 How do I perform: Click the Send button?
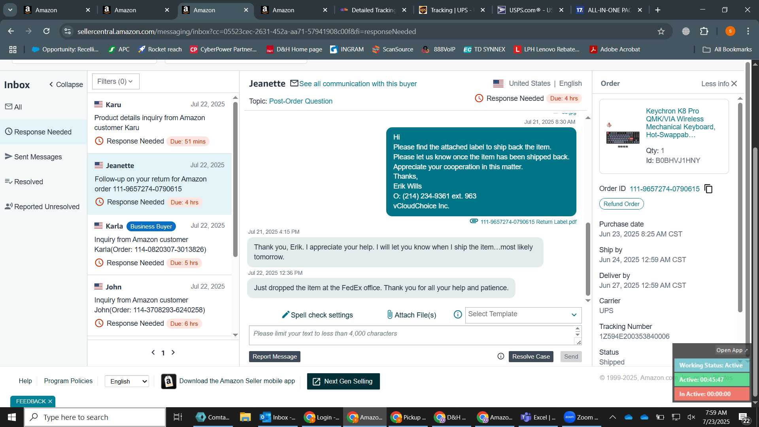(x=571, y=356)
